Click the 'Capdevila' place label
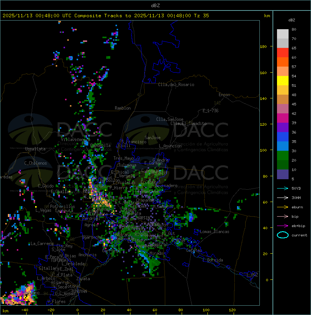311x315 pixels. 101,146
